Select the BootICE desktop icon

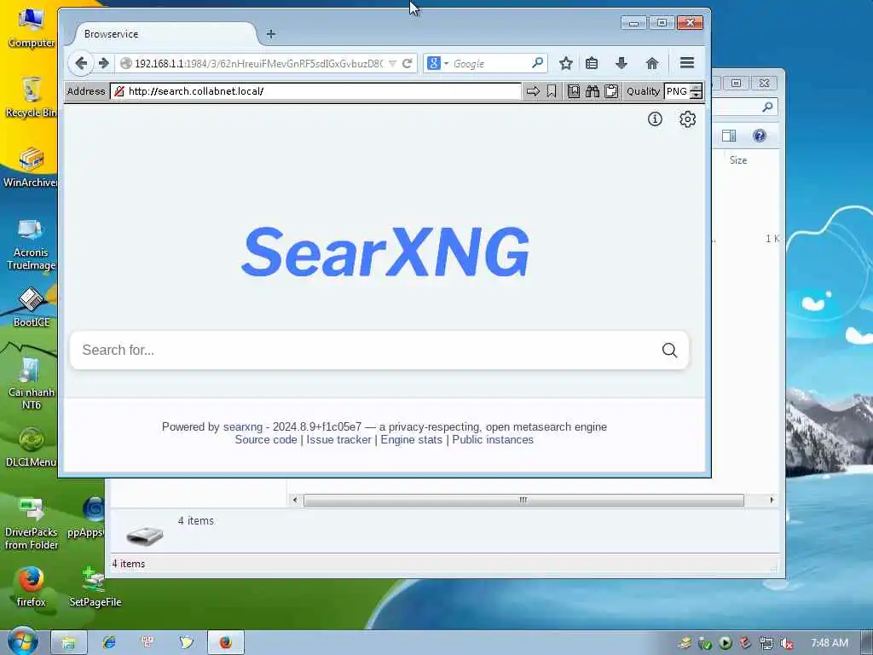click(x=32, y=307)
